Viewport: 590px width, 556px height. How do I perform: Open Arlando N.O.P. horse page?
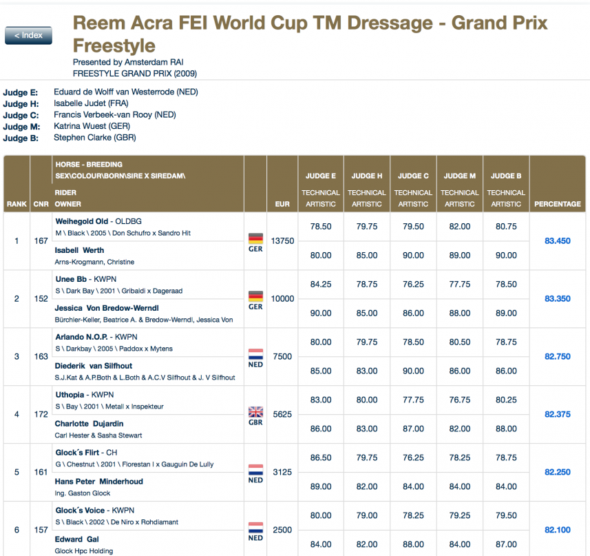pos(83,337)
